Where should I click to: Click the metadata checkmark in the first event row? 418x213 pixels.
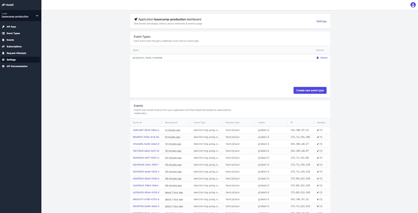click(318, 130)
